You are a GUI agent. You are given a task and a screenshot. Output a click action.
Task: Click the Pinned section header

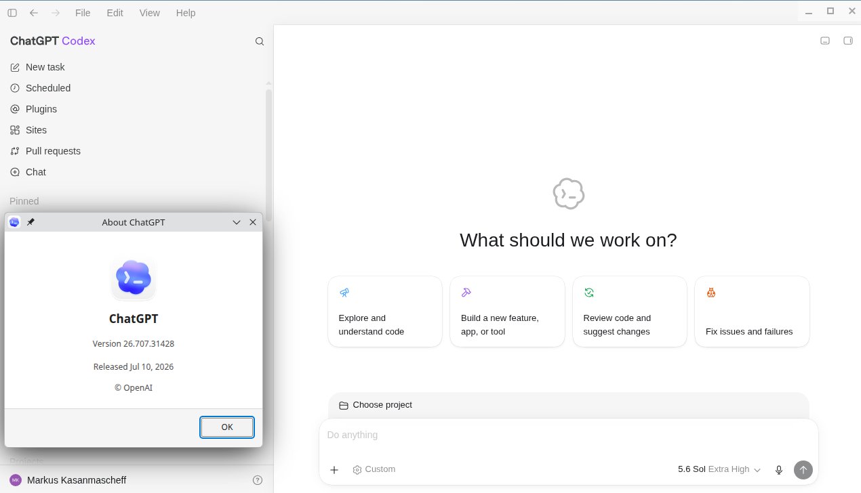(x=24, y=201)
